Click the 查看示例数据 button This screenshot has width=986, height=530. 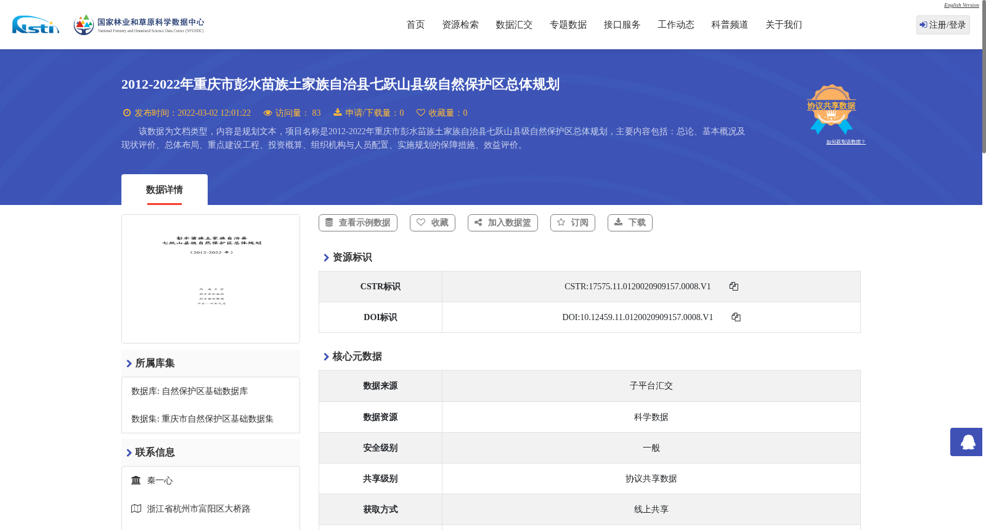pyautogui.click(x=358, y=223)
